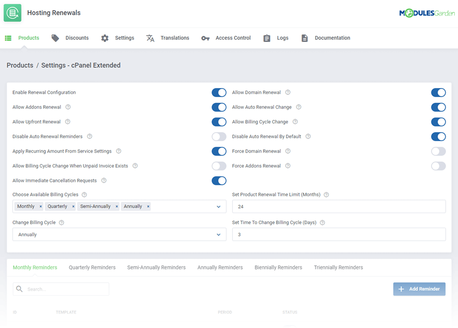Click help icon beside Choose Available Billing Cycles

(84, 195)
